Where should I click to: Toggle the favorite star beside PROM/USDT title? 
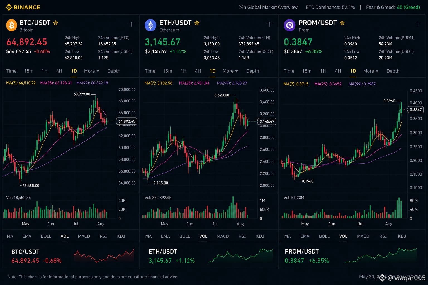click(x=342, y=23)
